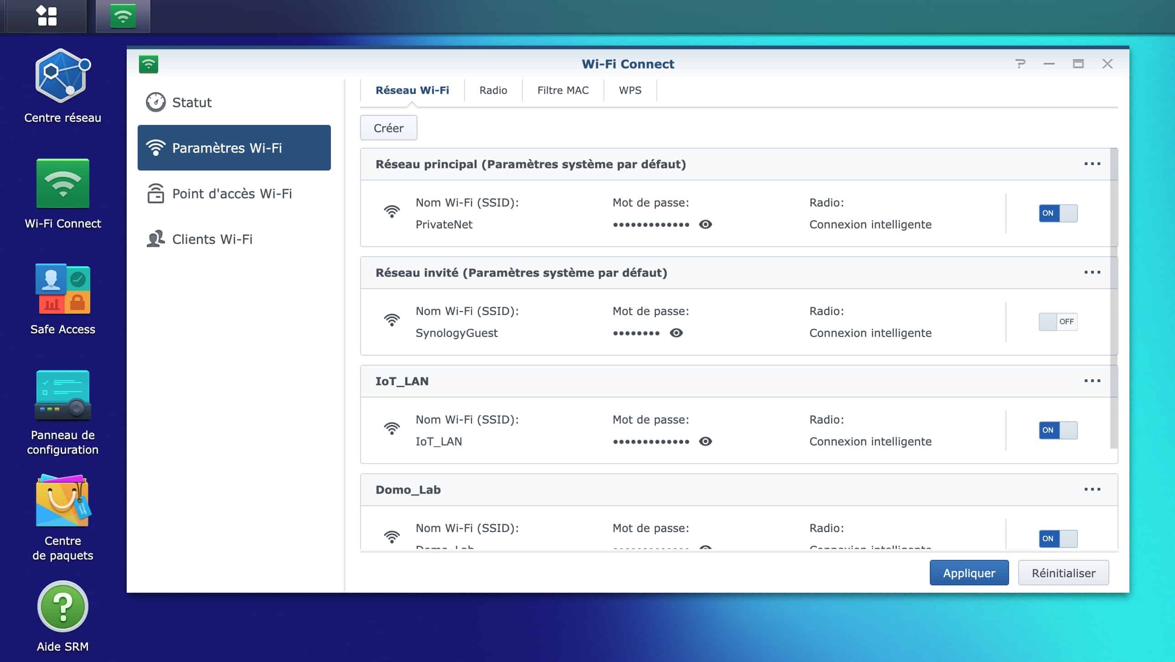The height and width of the screenshot is (662, 1175).
Task: Click Wi-Fi signal icon next to SynologyGuest
Action: click(x=392, y=320)
